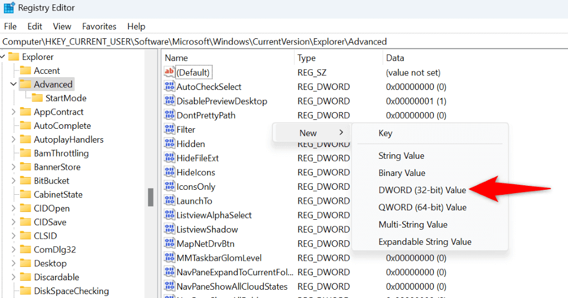The image size is (568, 298).
Task: Expand the CLSID key
Action: pos(13,236)
